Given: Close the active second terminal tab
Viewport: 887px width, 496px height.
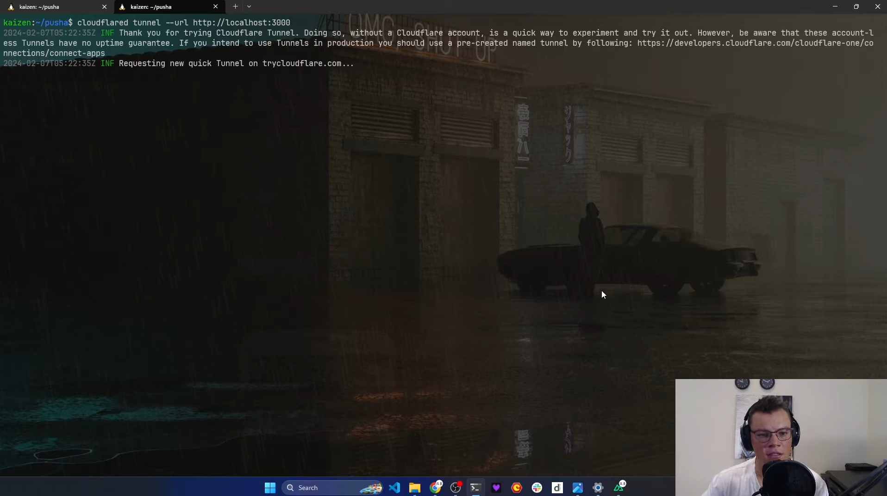Looking at the screenshot, I should (215, 7).
